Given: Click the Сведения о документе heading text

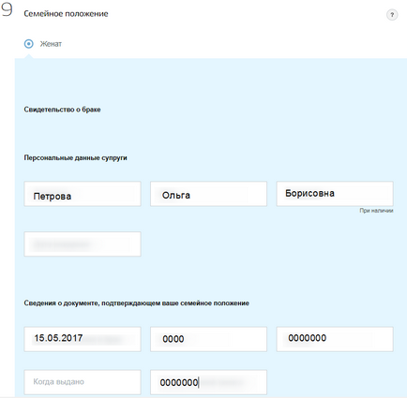Looking at the screenshot, I should (x=136, y=303).
